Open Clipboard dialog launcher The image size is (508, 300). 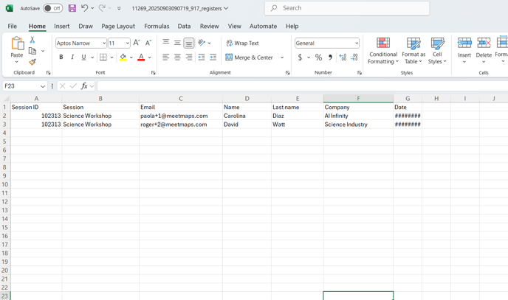[48, 73]
